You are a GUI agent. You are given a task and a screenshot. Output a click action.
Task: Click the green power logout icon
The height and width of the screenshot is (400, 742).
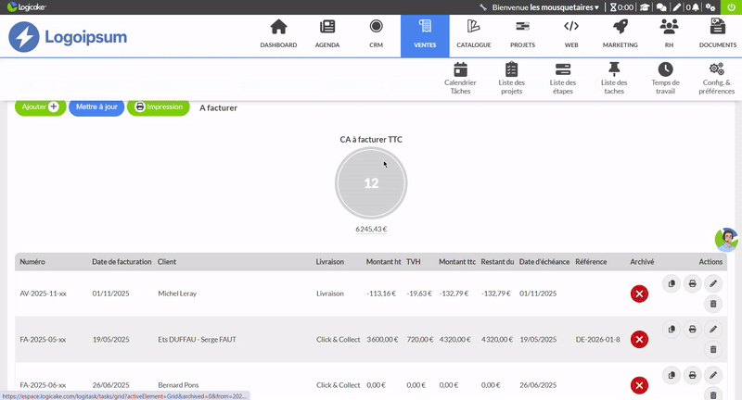click(732, 6)
